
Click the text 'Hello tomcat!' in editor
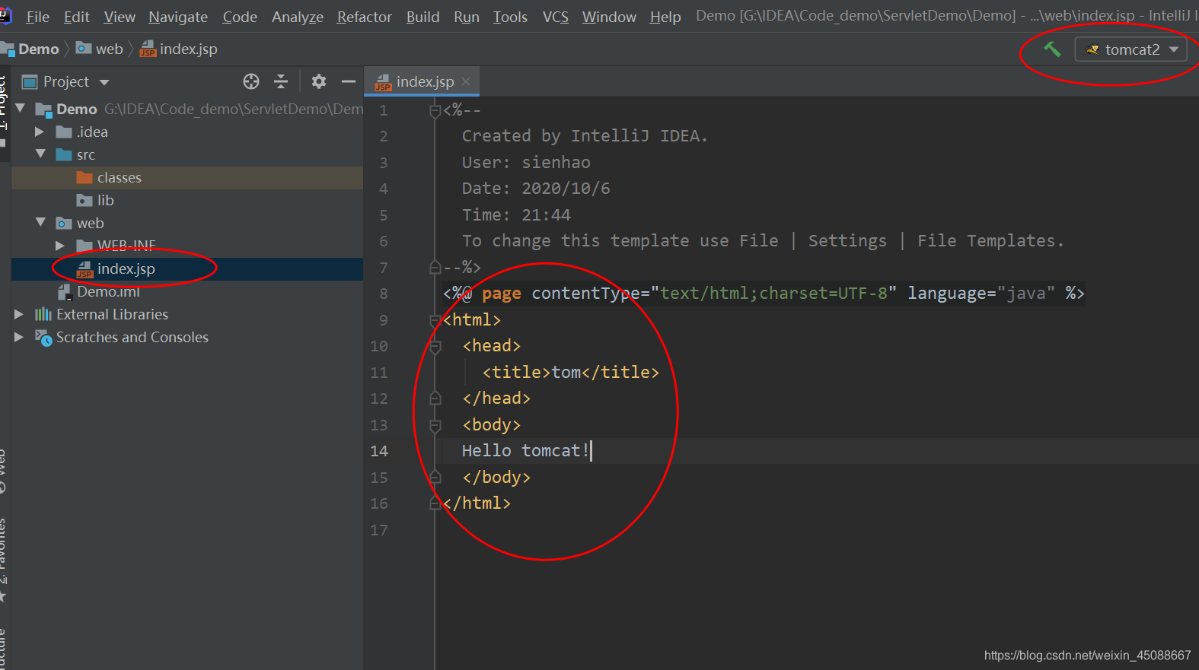coord(525,451)
